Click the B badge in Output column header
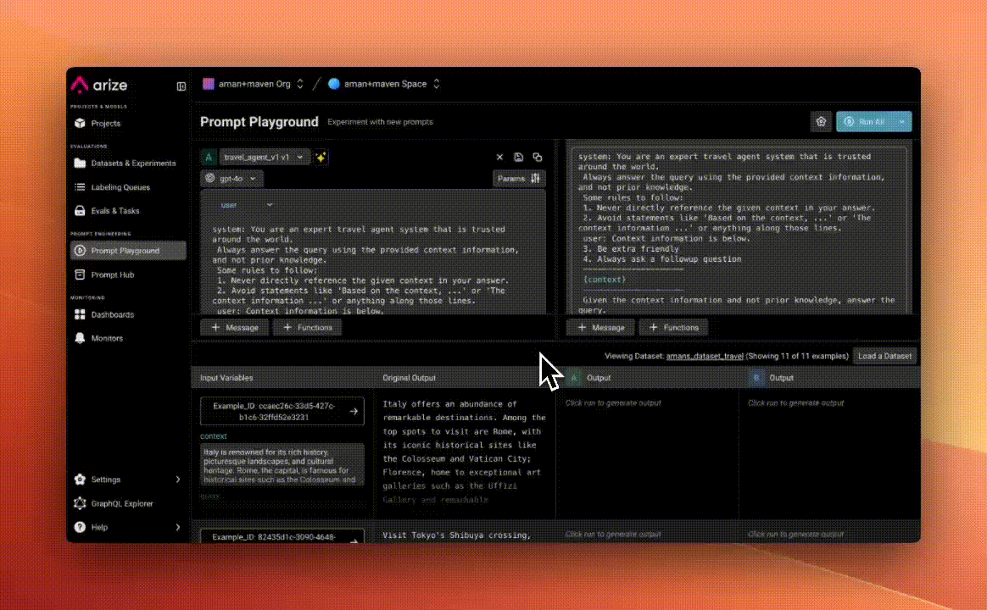Viewport: 987px width, 610px height. tap(756, 378)
